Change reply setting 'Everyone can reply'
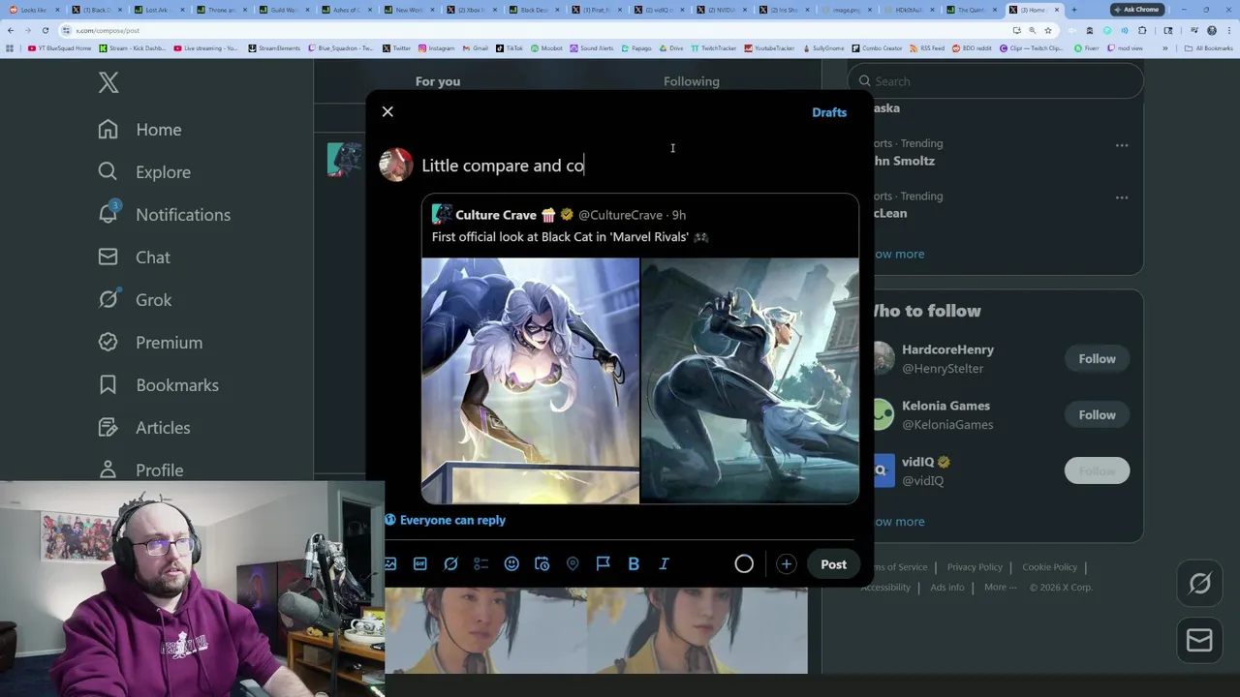This screenshot has width=1240, height=697. tap(445, 520)
